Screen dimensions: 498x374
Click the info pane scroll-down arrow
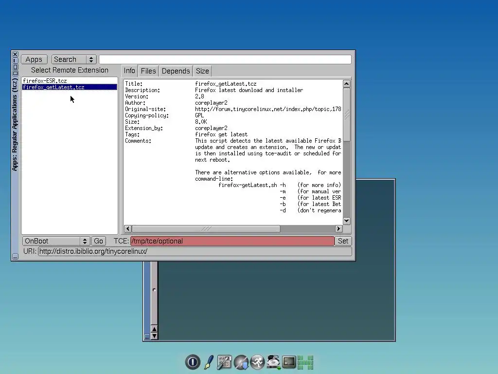click(346, 221)
